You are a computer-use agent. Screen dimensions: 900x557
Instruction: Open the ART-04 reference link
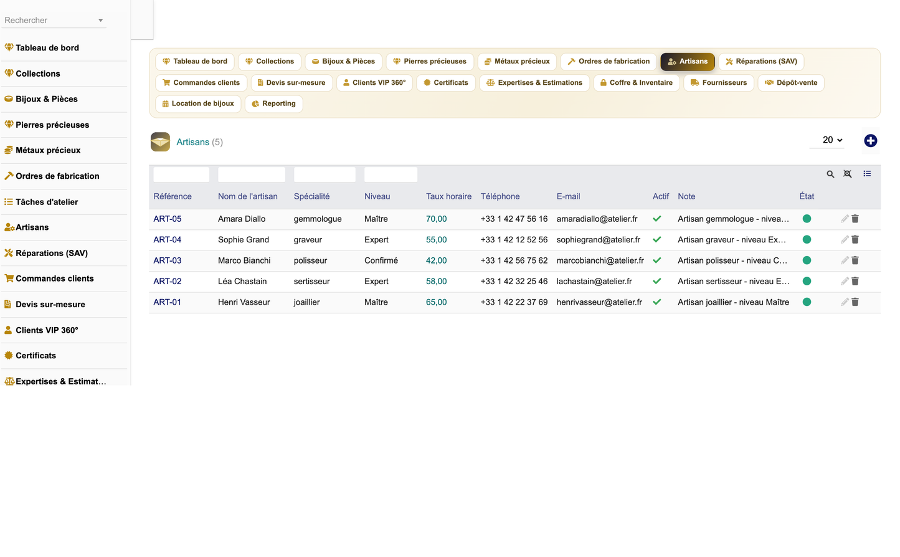point(168,240)
